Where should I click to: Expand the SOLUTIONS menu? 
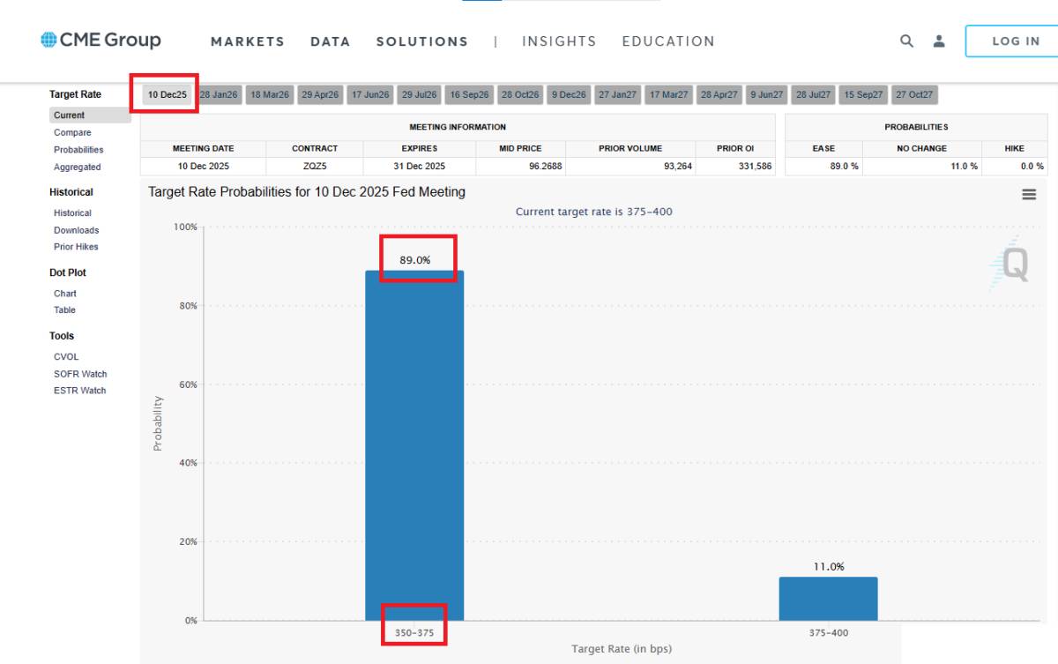click(422, 41)
